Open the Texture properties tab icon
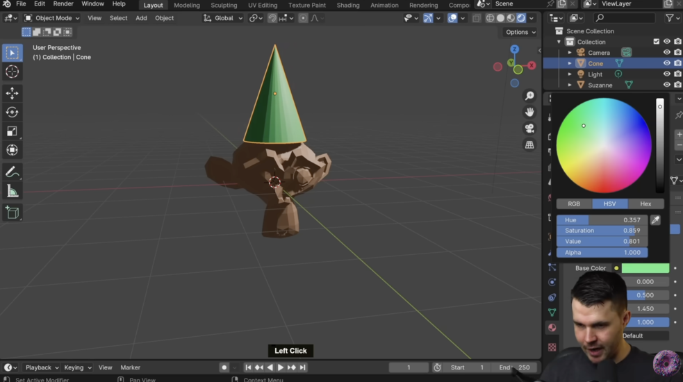The width and height of the screenshot is (683, 382). (x=552, y=347)
